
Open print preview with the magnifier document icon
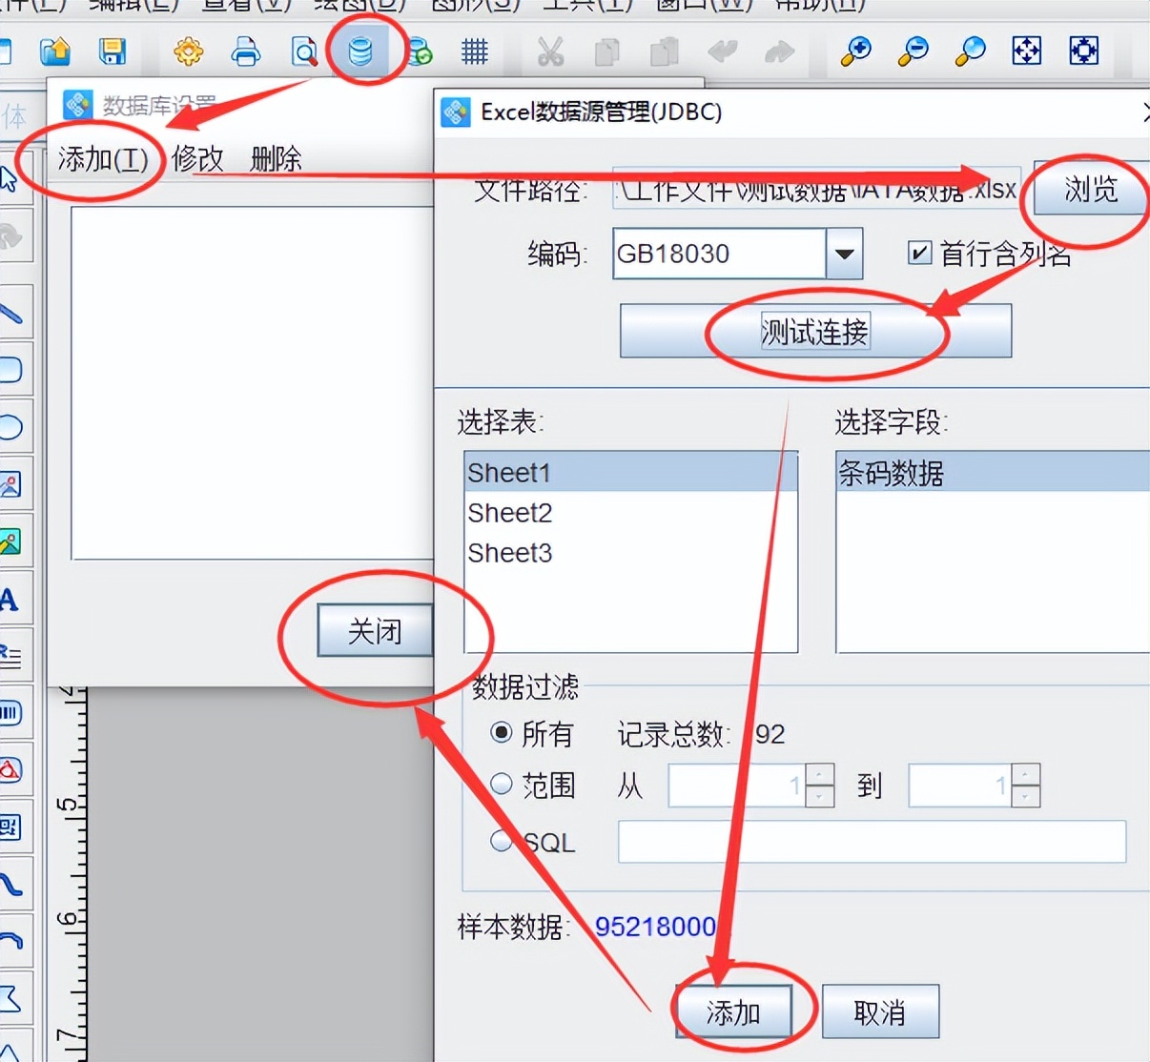click(303, 52)
